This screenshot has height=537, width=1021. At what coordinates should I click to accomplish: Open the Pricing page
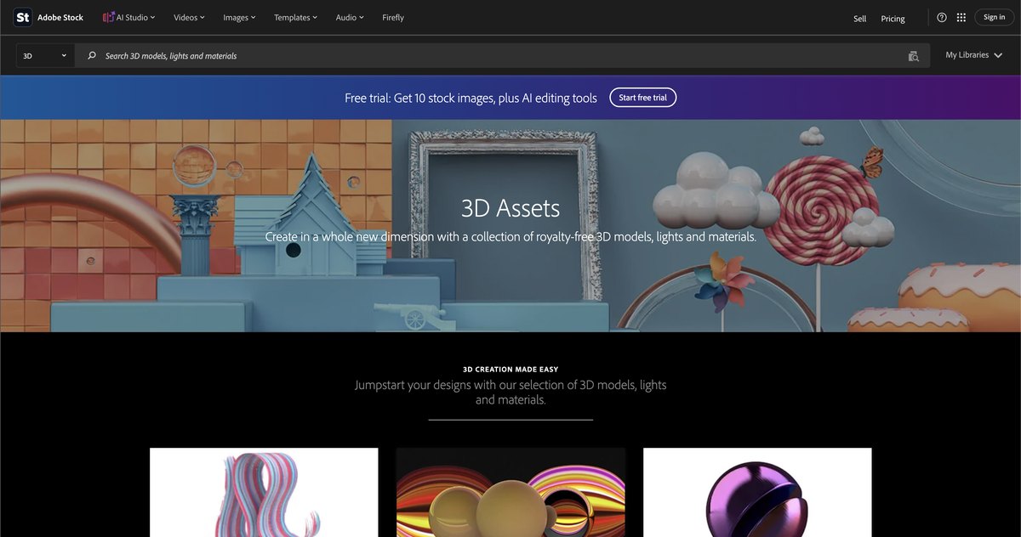click(893, 19)
